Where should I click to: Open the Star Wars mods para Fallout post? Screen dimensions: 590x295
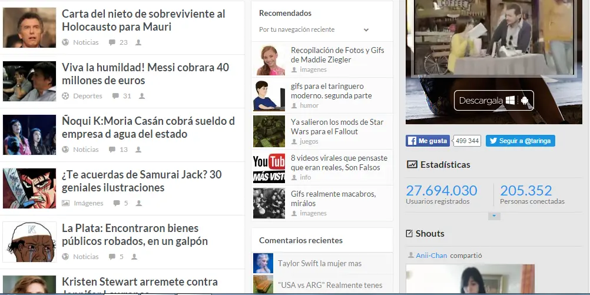pyautogui.click(x=337, y=127)
